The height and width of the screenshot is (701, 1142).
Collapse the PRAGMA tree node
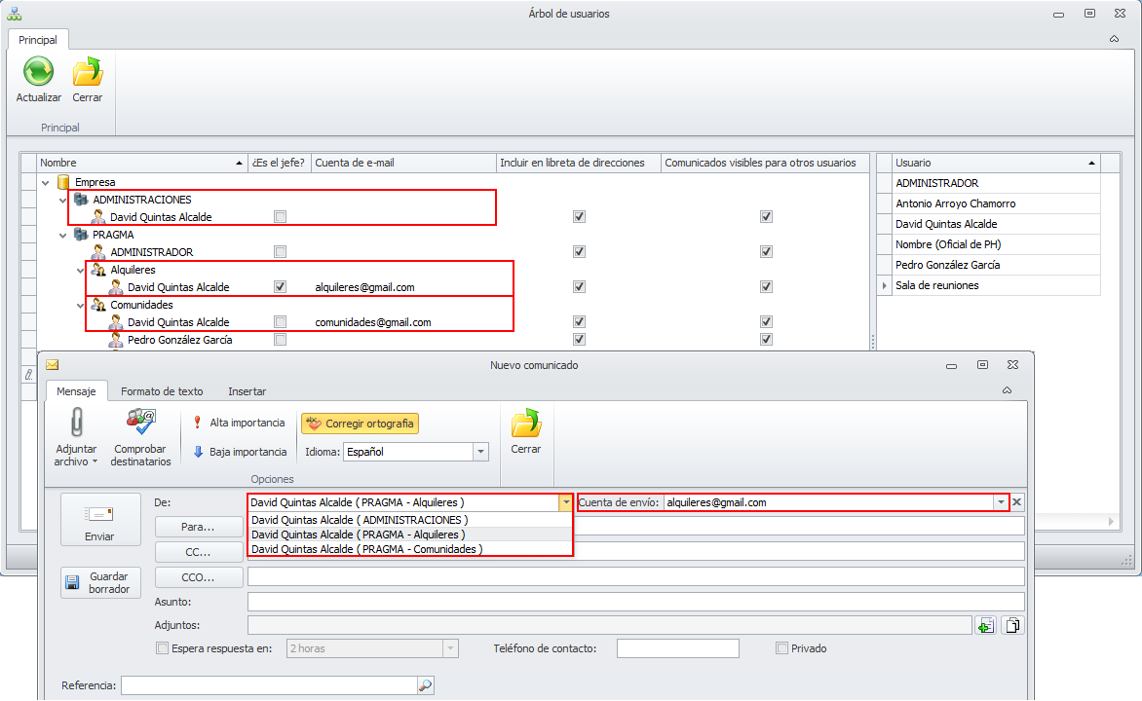[x=62, y=235]
